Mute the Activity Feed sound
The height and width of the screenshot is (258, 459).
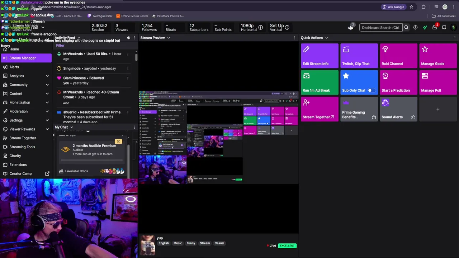(128, 38)
